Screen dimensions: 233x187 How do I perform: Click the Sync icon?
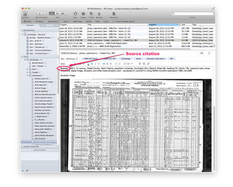coord(75,13)
